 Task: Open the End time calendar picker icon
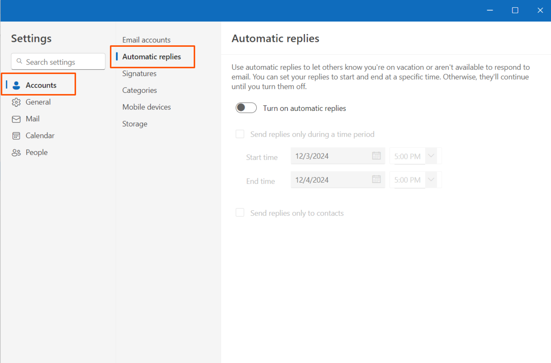(376, 179)
